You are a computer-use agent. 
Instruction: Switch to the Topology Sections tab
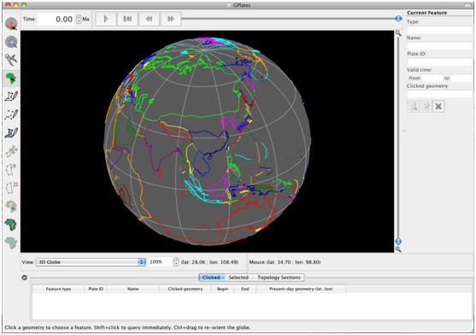pos(279,278)
